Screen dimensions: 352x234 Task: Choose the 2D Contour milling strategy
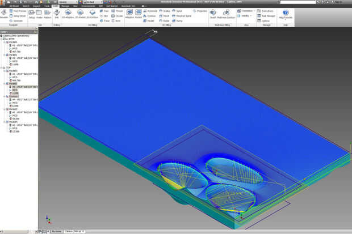point(93,14)
